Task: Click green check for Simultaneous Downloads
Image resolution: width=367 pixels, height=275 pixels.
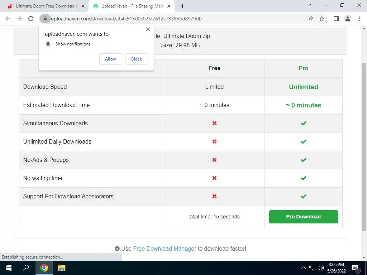Action: [x=303, y=123]
